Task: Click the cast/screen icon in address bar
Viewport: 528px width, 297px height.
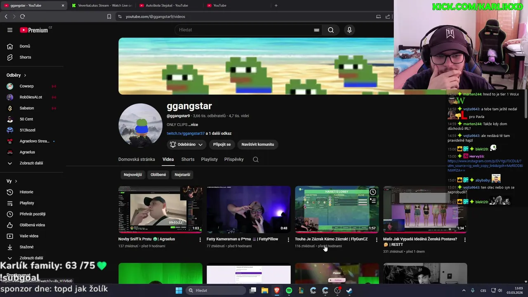Action: (x=378, y=16)
